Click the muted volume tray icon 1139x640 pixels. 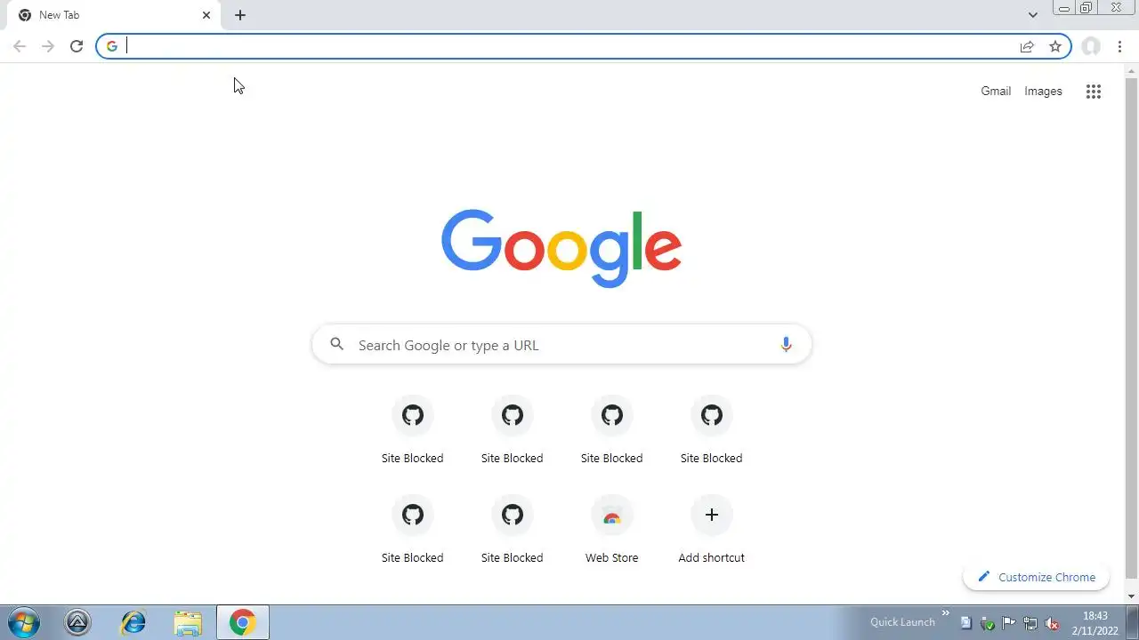pyautogui.click(x=1052, y=623)
